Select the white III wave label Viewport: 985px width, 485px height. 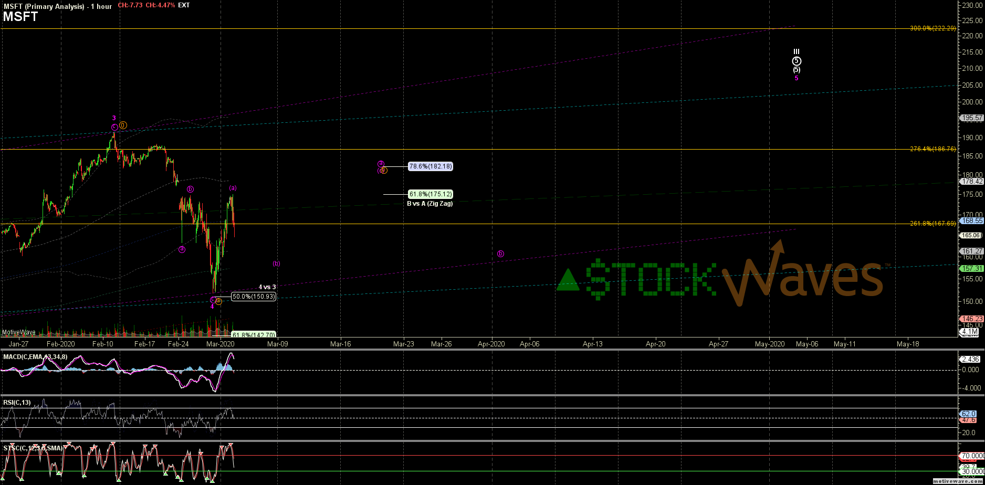797,52
